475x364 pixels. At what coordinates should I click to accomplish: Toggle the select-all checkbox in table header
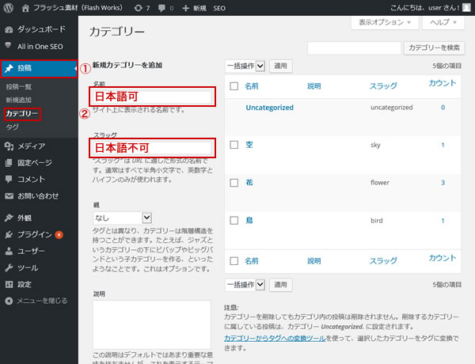pos(234,85)
